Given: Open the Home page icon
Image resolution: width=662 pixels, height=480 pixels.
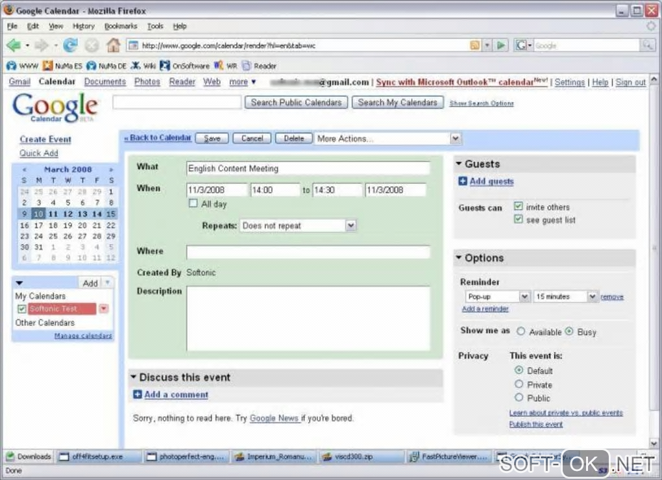Looking at the screenshot, I should tap(113, 45).
